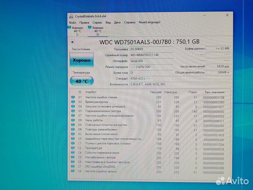Click status icon for attribute 0B
The height and width of the screenshot is (190, 253).
pos(73,129)
